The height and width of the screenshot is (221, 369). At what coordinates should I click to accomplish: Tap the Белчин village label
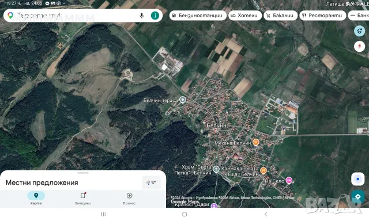pyautogui.click(x=216, y=125)
